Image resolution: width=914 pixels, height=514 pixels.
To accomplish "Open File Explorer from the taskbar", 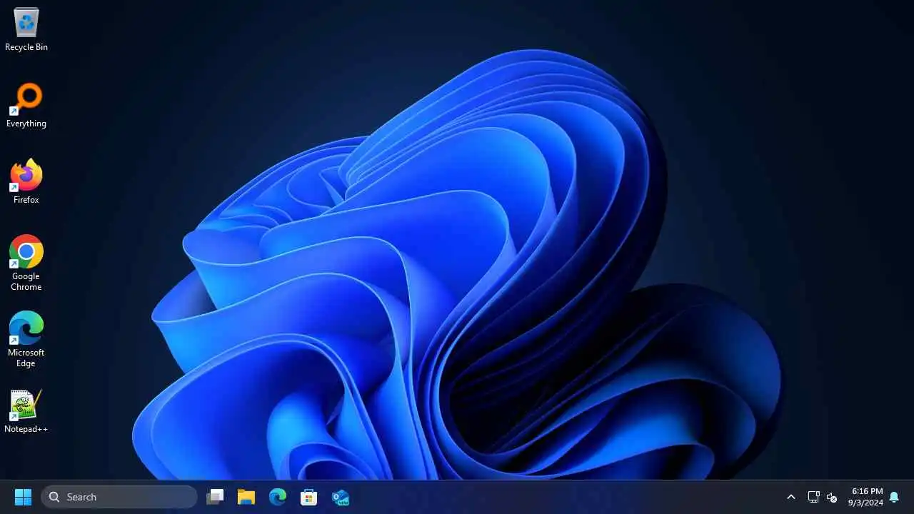I will [246, 497].
